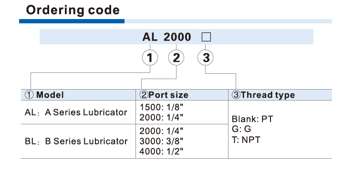Click the dark blue bar under the heading
The width and height of the screenshot is (343, 172).
point(72,21)
